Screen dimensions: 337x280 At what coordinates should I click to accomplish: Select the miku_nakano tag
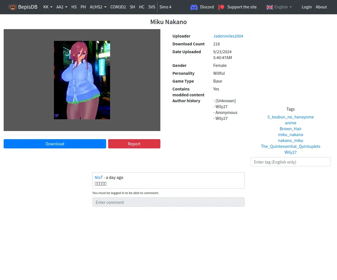tap(291, 135)
